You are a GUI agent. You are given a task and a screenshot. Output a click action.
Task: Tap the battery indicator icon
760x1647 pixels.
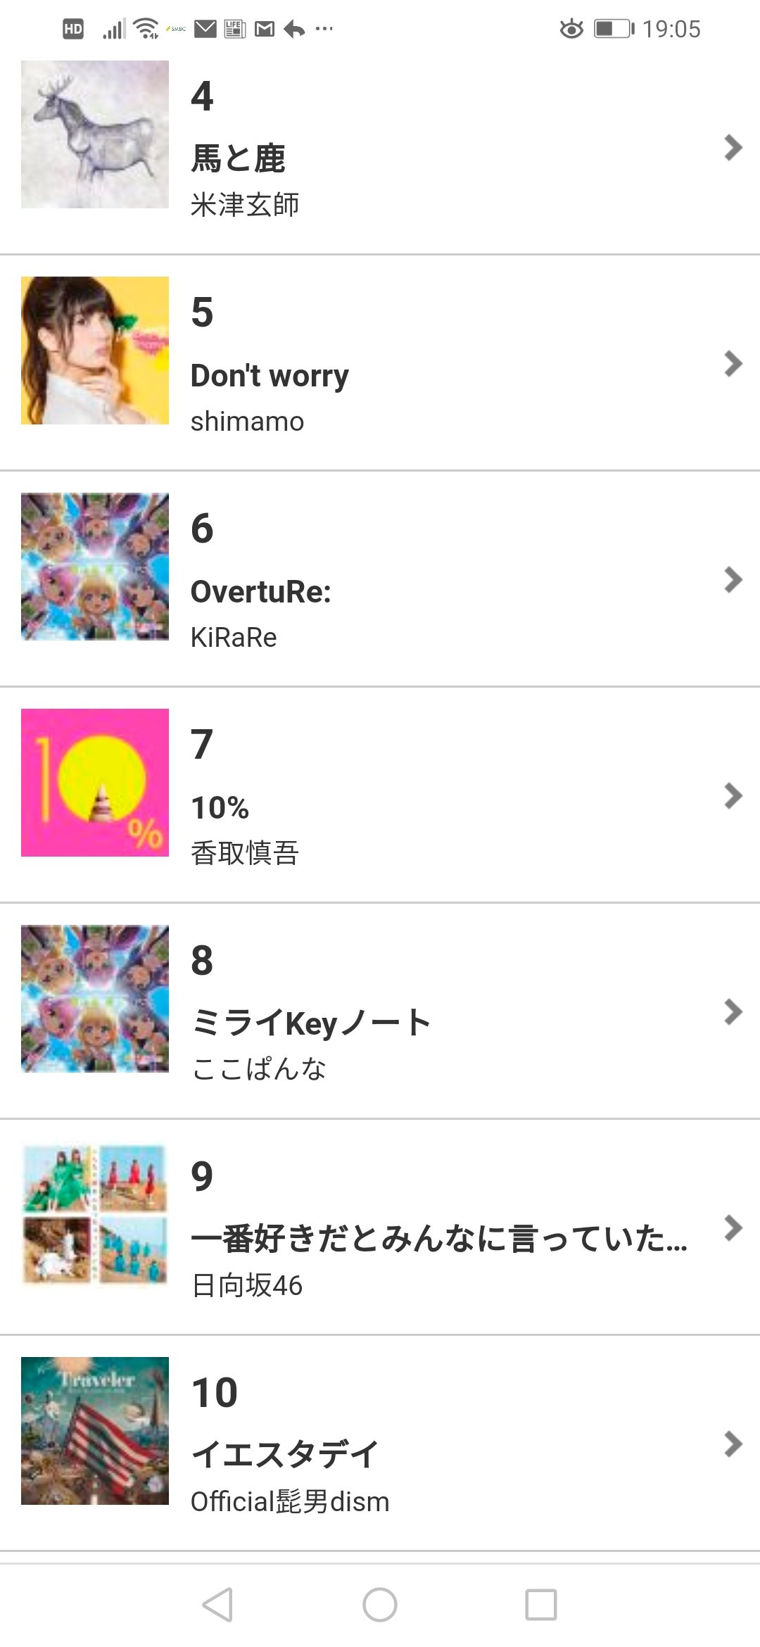pyautogui.click(x=614, y=29)
